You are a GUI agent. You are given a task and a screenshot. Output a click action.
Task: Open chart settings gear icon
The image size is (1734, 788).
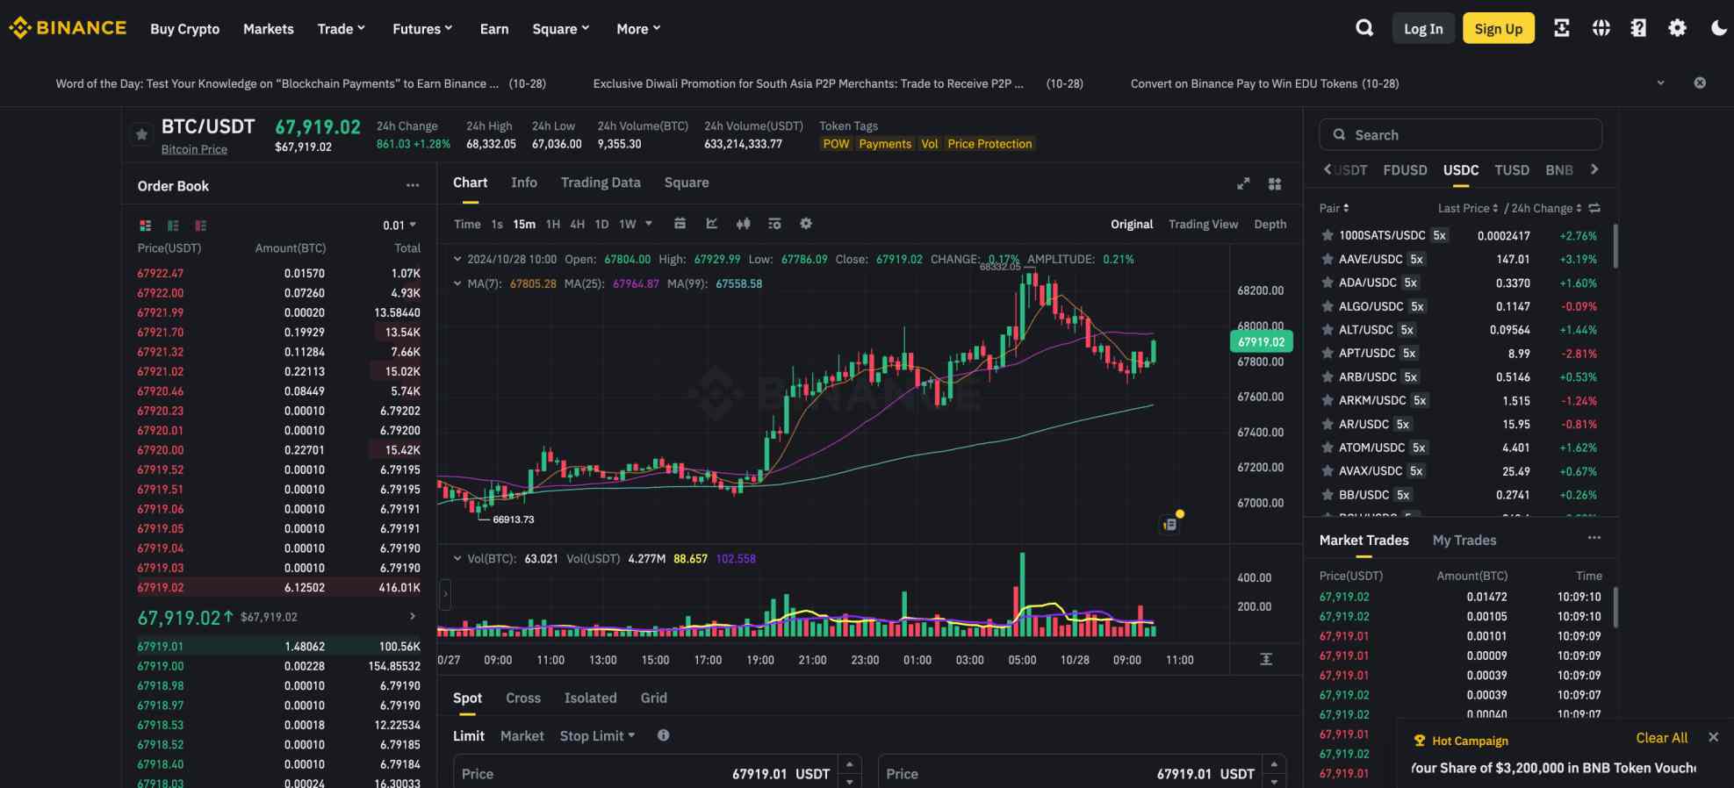[806, 224]
